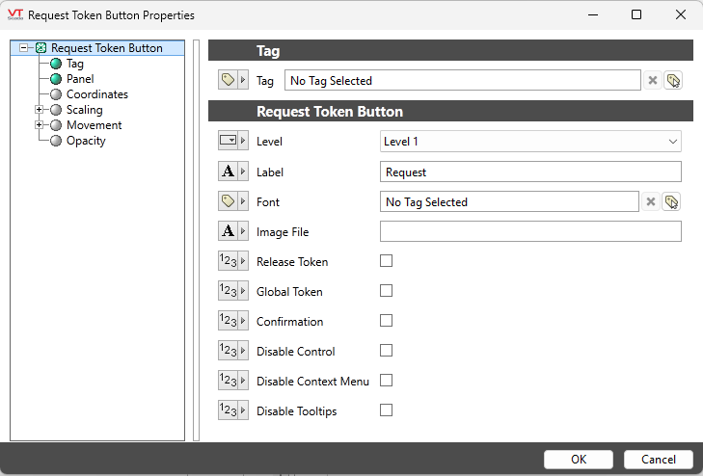The height and width of the screenshot is (476, 703).
Task: Toggle the Global Token checkbox
Action: pos(387,291)
